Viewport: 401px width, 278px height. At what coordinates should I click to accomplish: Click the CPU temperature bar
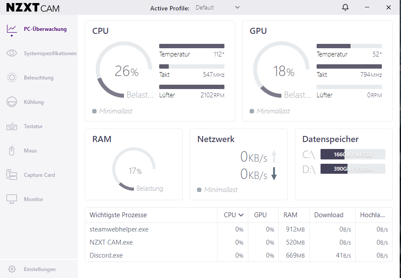191,46
